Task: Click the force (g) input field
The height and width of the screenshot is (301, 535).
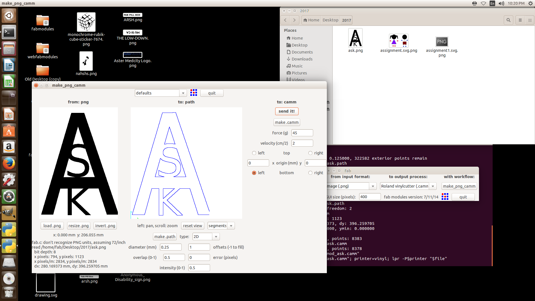Action: coord(302,133)
